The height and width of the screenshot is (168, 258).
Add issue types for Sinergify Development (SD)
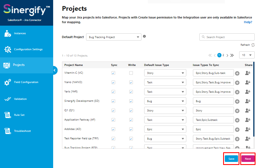pyautogui.click(x=237, y=102)
